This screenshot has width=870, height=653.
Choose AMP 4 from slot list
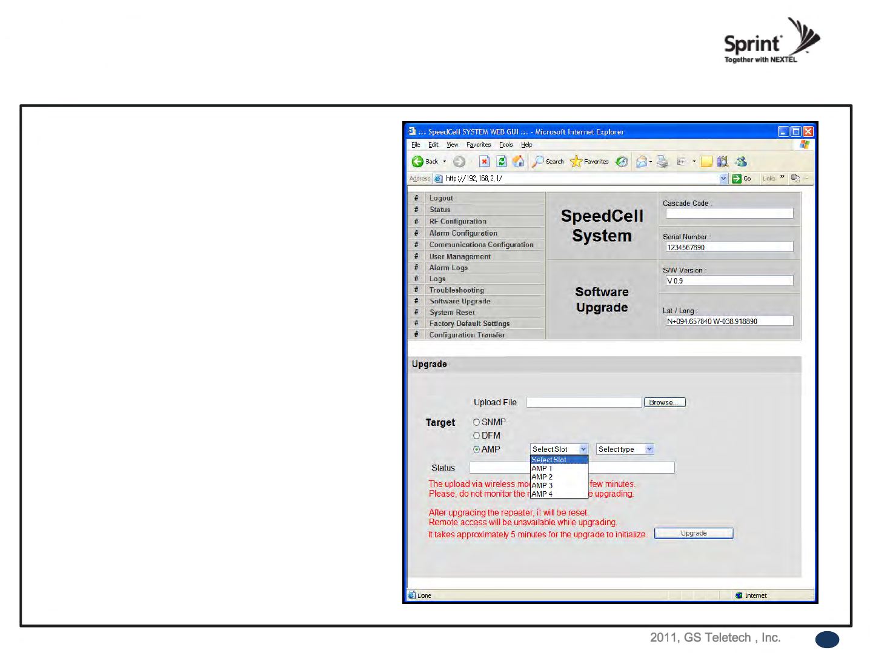pos(559,494)
